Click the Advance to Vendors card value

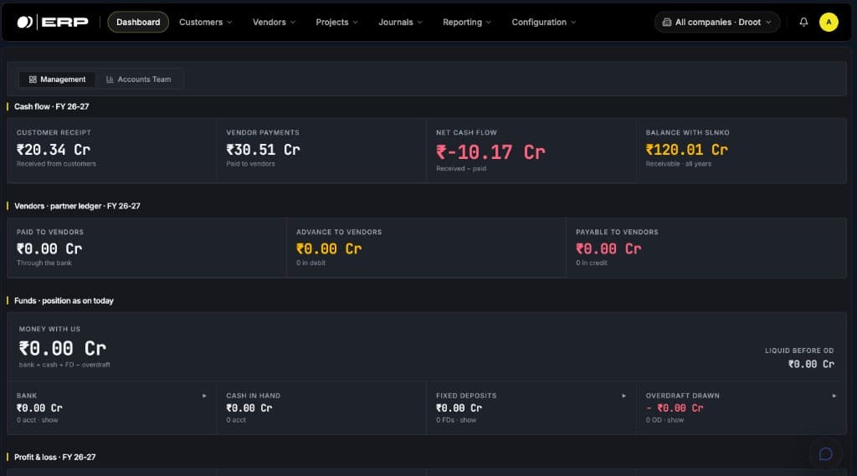(329, 249)
